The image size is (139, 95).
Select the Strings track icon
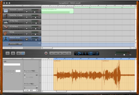[x=6, y=33]
